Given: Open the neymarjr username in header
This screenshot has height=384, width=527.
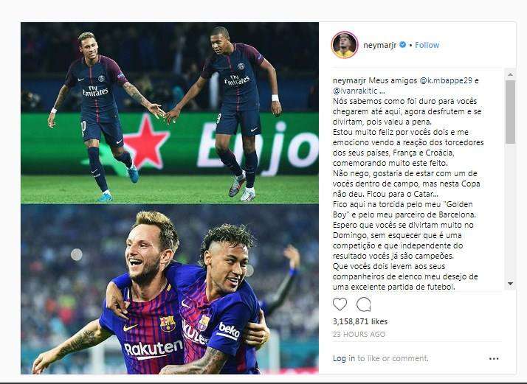Looking at the screenshot, I should [x=380, y=45].
